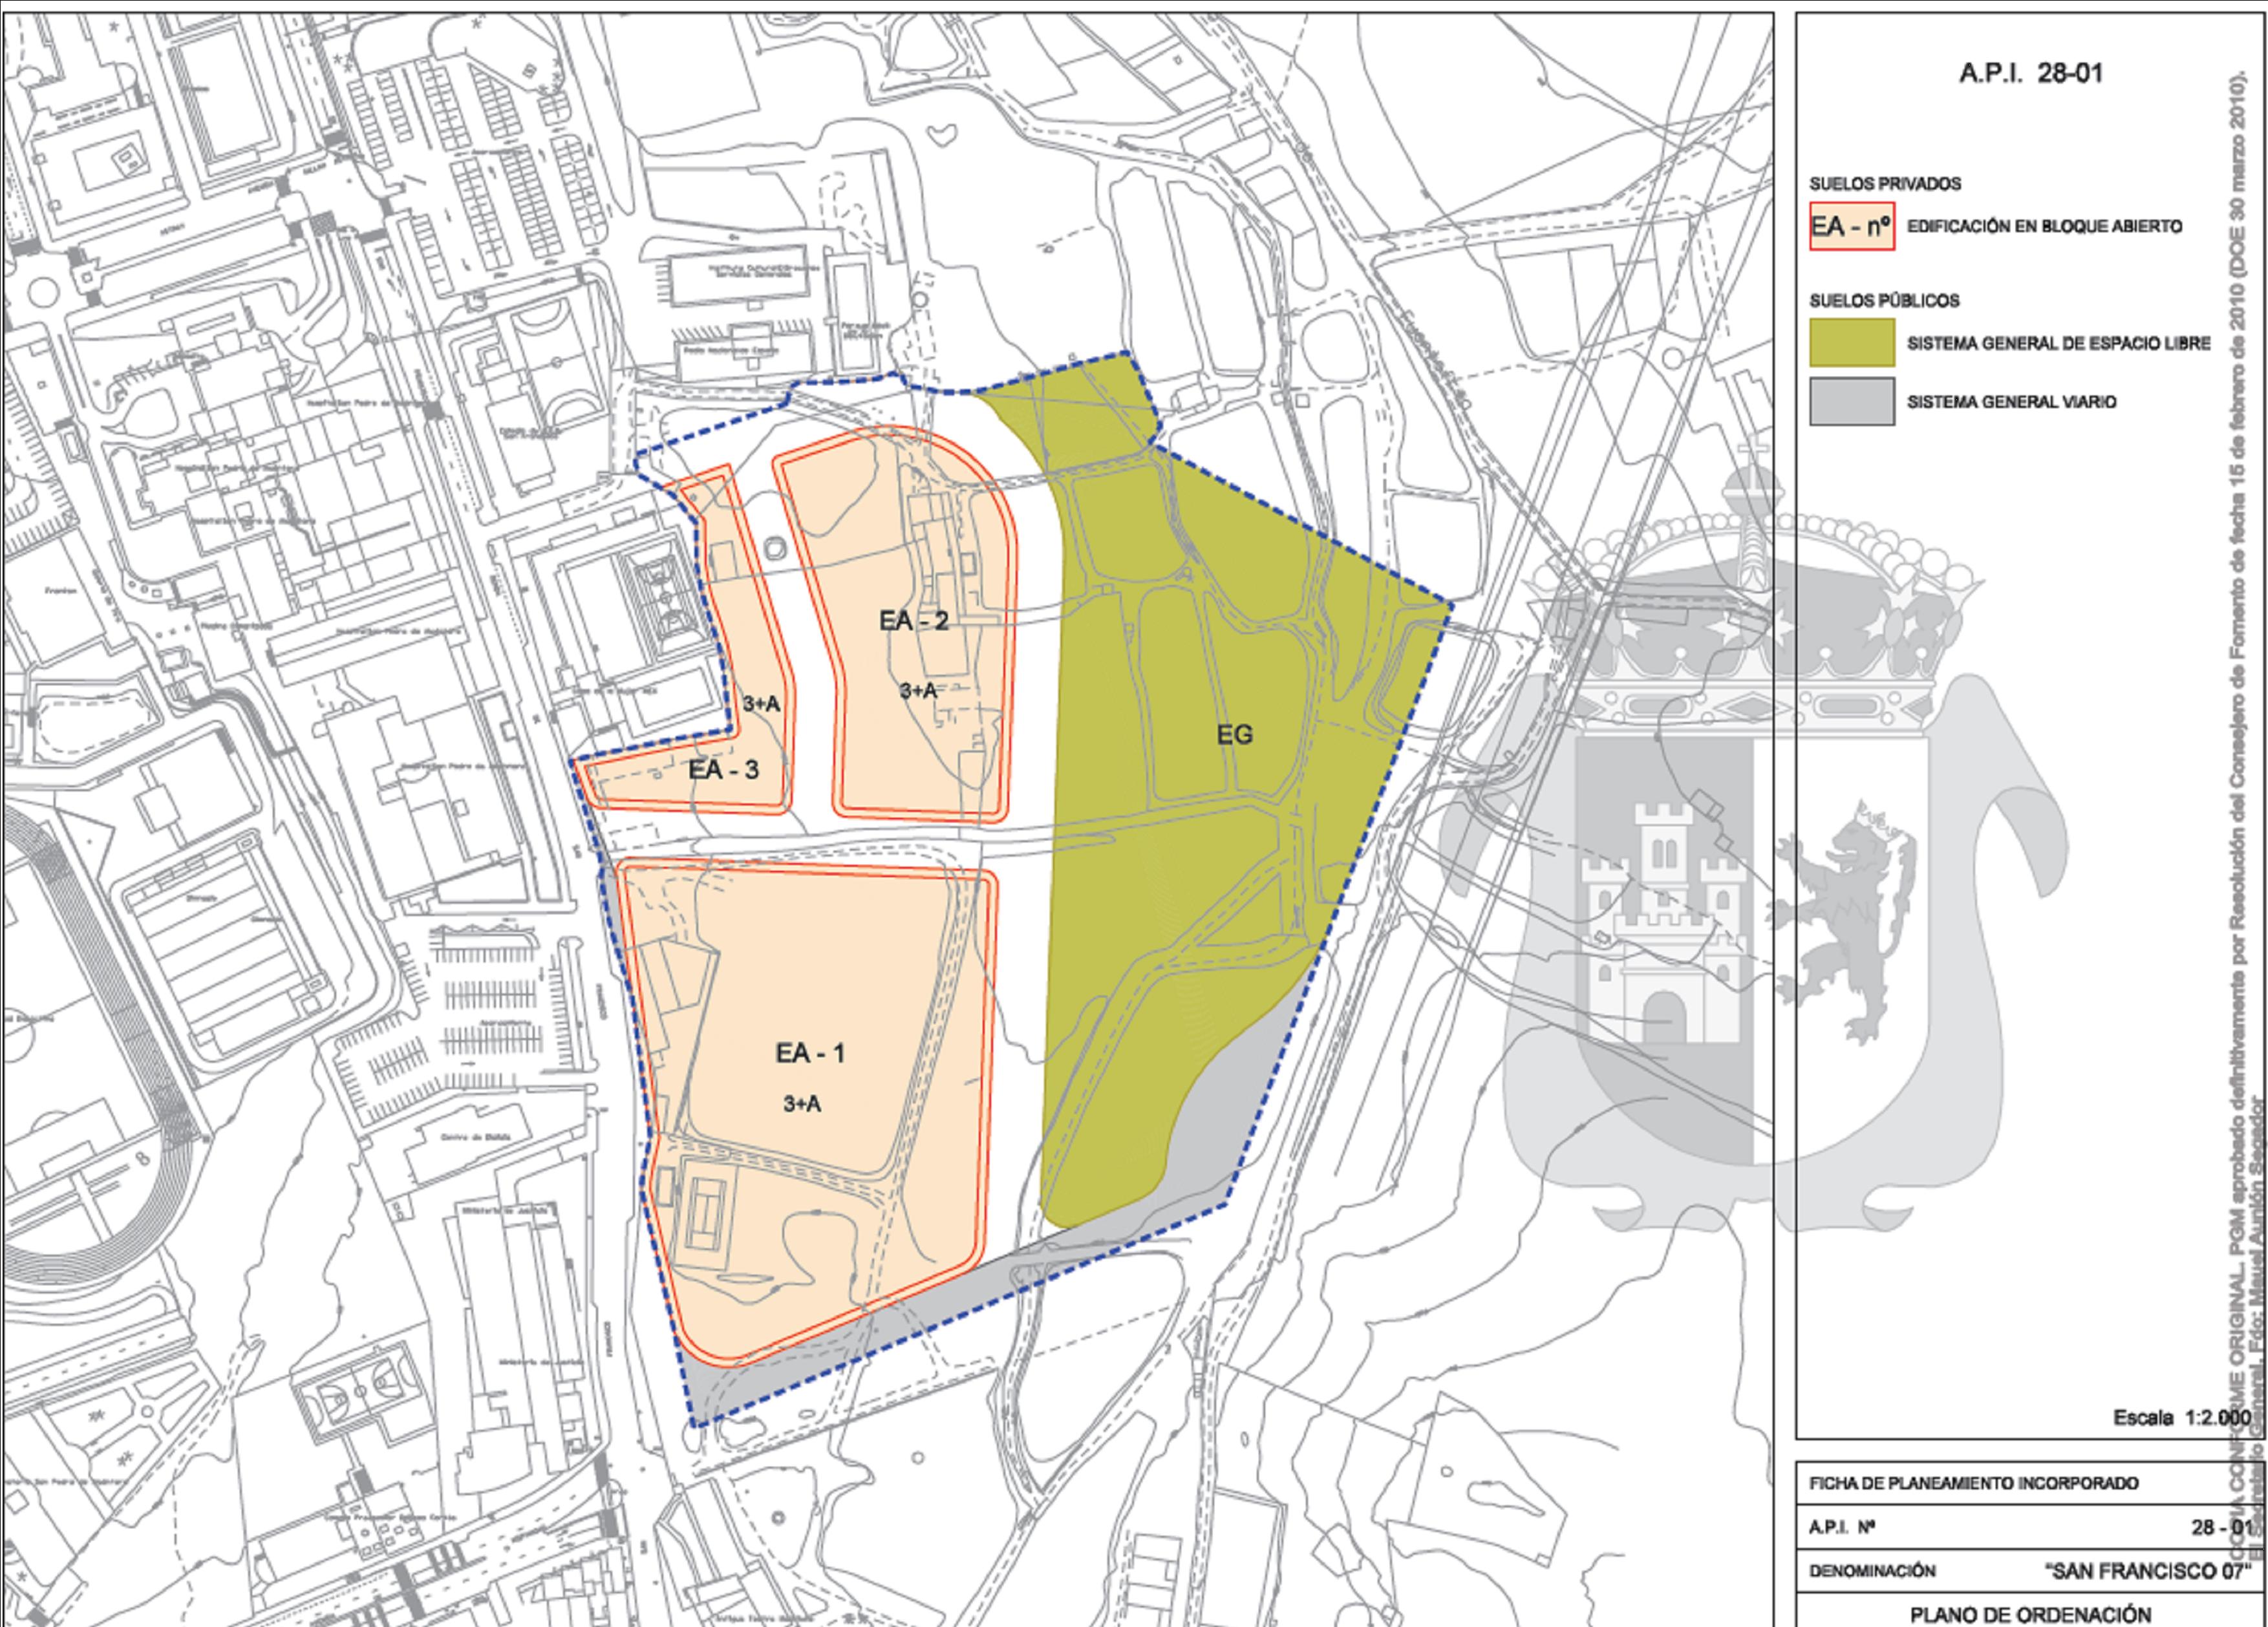Click the EA - 3 zone label

click(723, 769)
